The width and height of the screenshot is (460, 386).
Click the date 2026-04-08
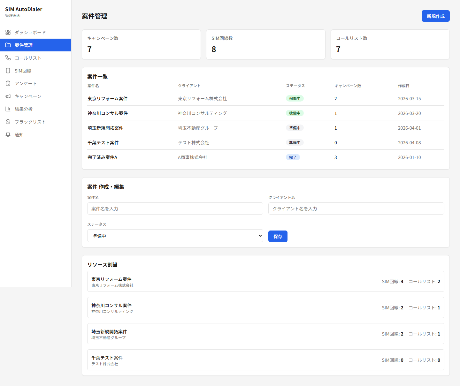point(409,143)
